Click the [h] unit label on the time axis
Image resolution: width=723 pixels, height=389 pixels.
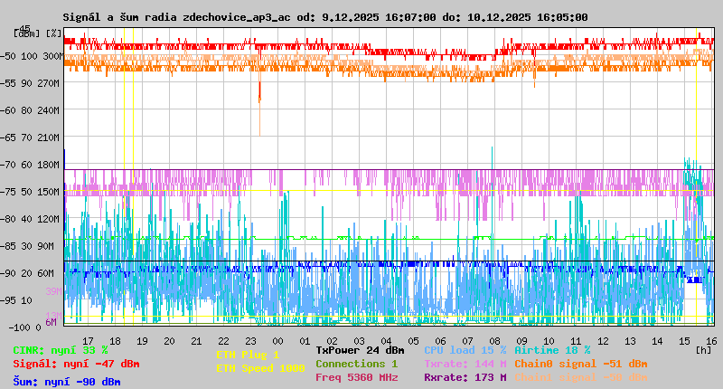703,350
